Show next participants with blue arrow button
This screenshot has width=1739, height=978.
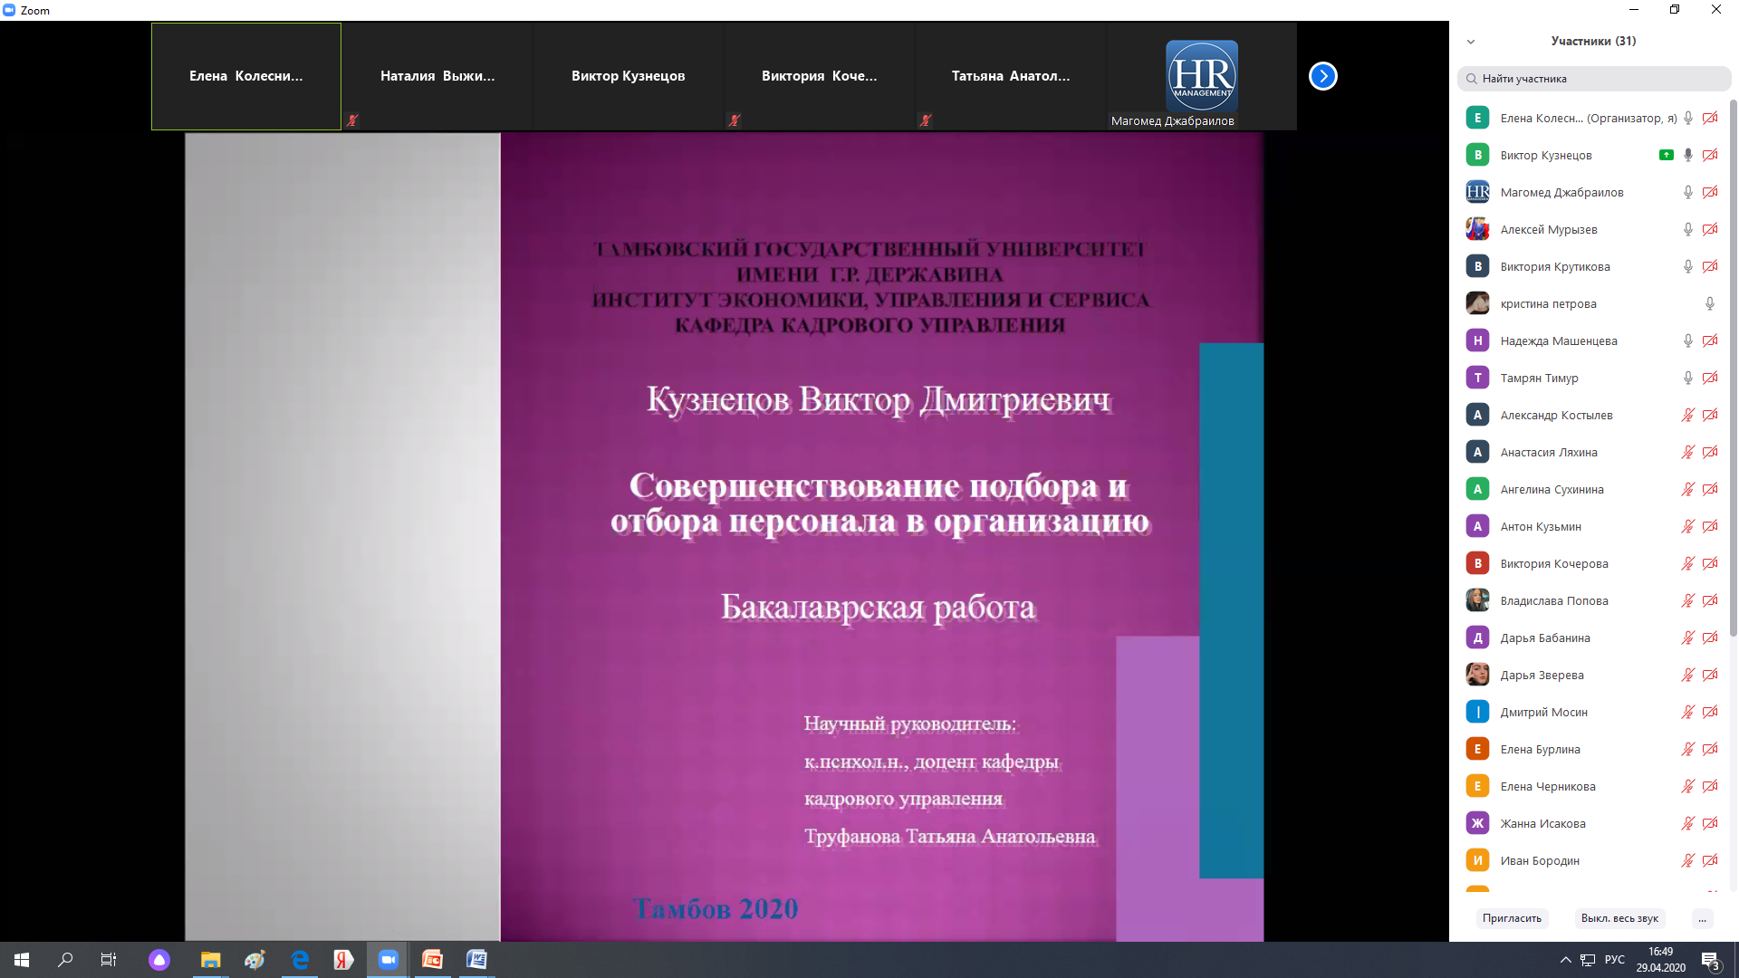(1322, 76)
